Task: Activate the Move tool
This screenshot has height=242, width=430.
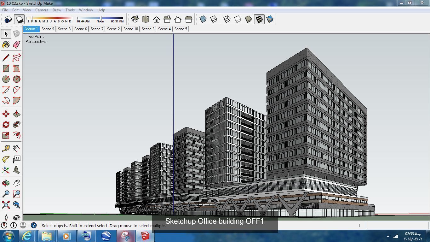Action: (6, 114)
